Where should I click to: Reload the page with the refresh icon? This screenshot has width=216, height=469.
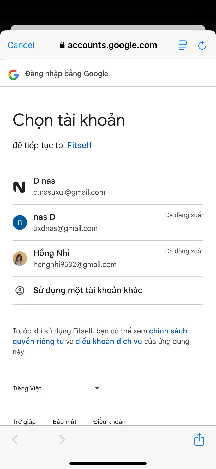[x=202, y=45]
